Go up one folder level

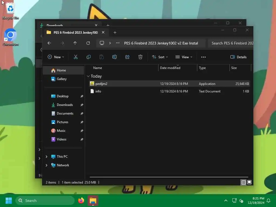pos(75,43)
